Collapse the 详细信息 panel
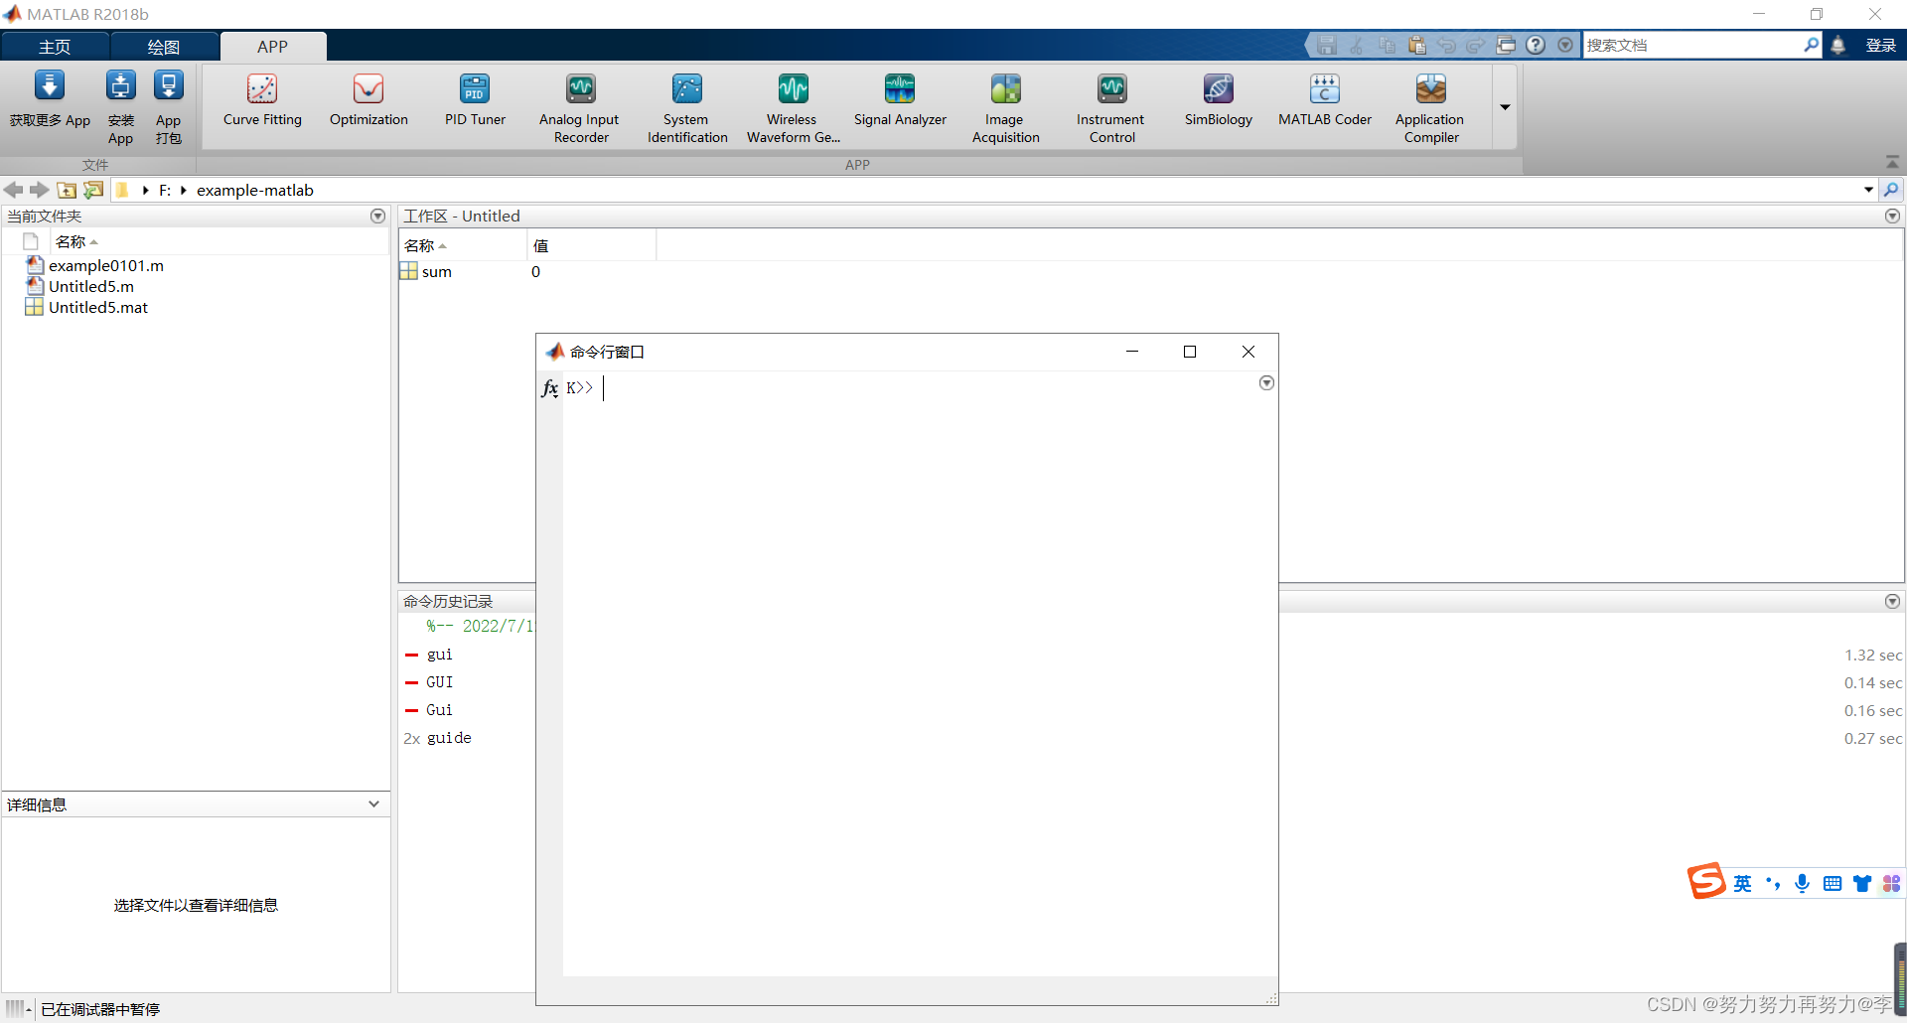This screenshot has height=1023, width=1907. click(374, 804)
